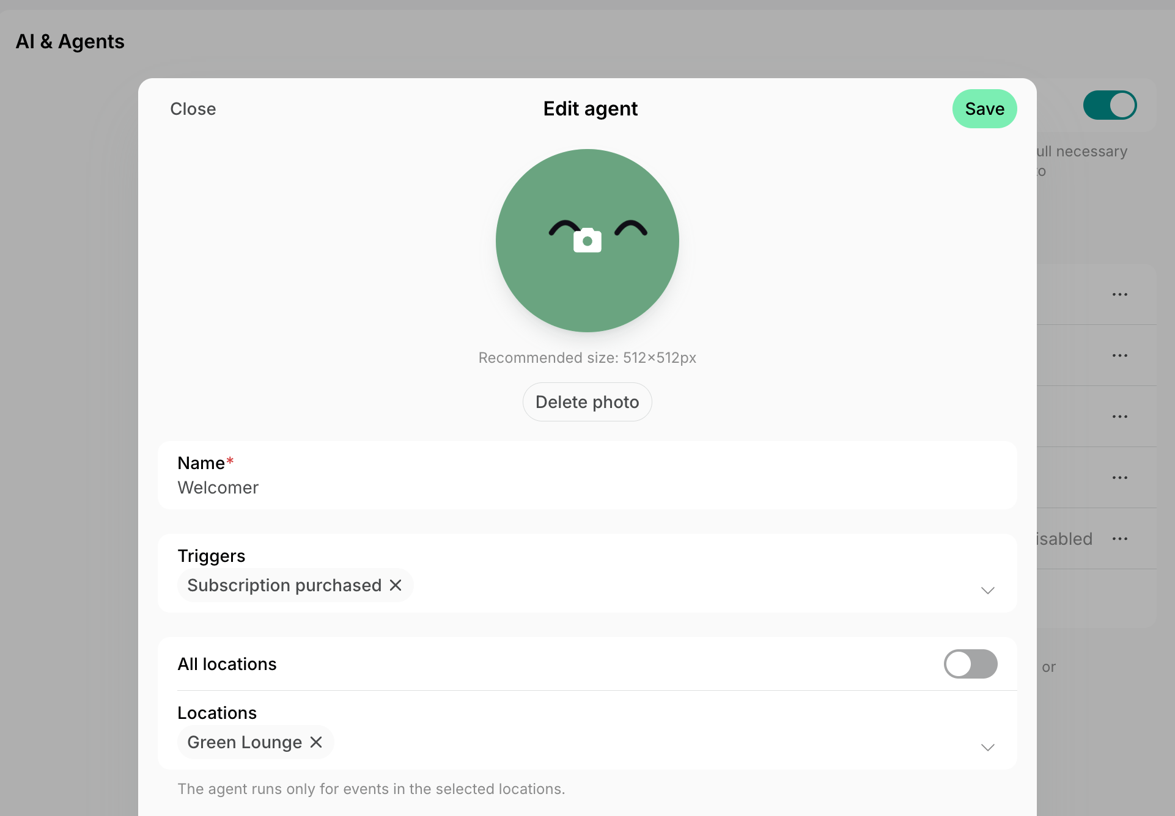Expand the Triggers dropdown chevron
This screenshot has height=816, width=1175.
point(987,590)
